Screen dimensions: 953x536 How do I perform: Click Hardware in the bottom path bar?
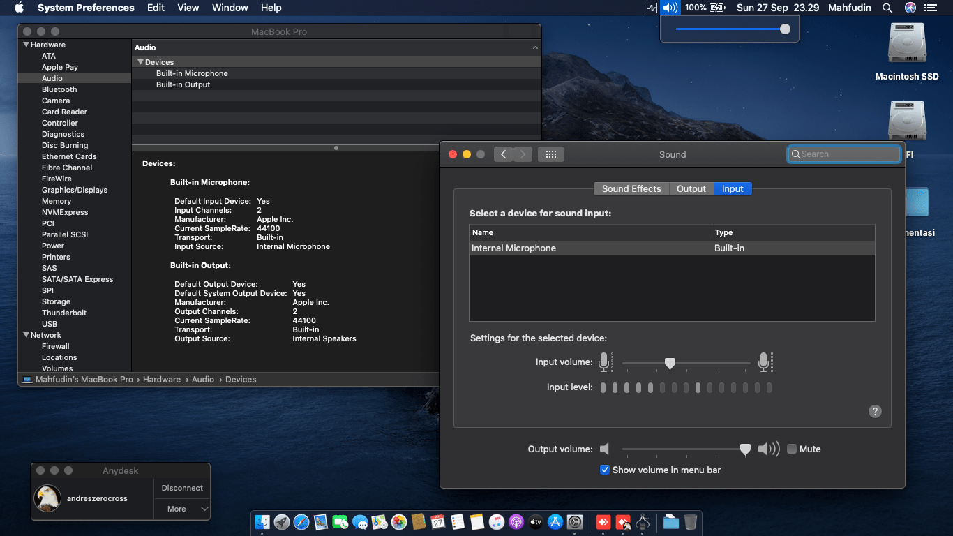162,380
